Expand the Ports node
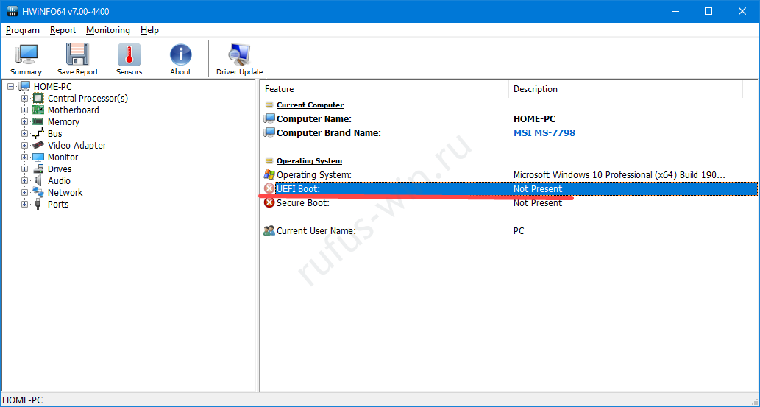Image resolution: width=760 pixels, height=407 pixels. [24, 204]
